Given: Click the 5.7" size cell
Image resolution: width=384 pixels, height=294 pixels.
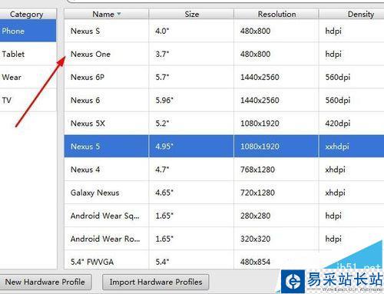Looking at the screenshot, I should [x=191, y=77].
